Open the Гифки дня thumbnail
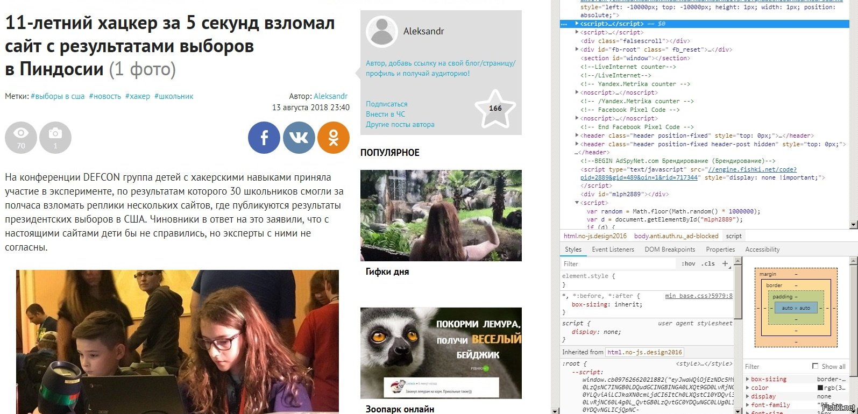The image size is (858, 414). [441, 216]
